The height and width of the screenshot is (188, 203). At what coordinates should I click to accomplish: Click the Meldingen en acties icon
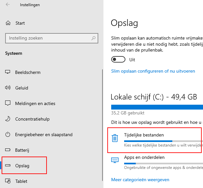[x=8, y=103]
